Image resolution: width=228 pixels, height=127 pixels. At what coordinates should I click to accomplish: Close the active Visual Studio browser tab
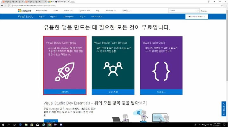pos(68,2)
